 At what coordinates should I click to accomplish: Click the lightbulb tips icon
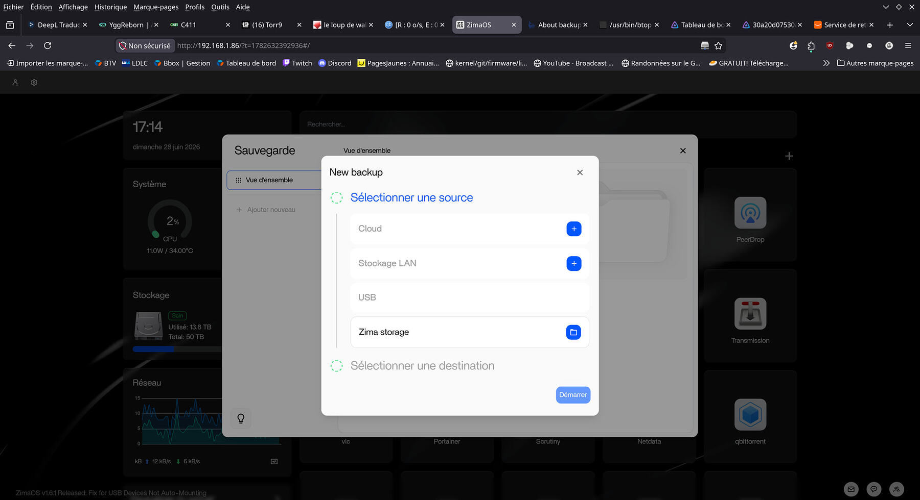click(241, 418)
